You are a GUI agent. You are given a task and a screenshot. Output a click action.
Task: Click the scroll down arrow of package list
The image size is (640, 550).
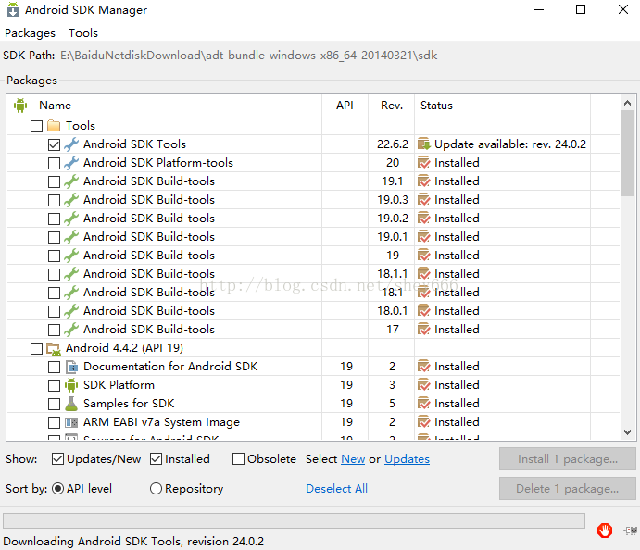click(x=627, y=432)
